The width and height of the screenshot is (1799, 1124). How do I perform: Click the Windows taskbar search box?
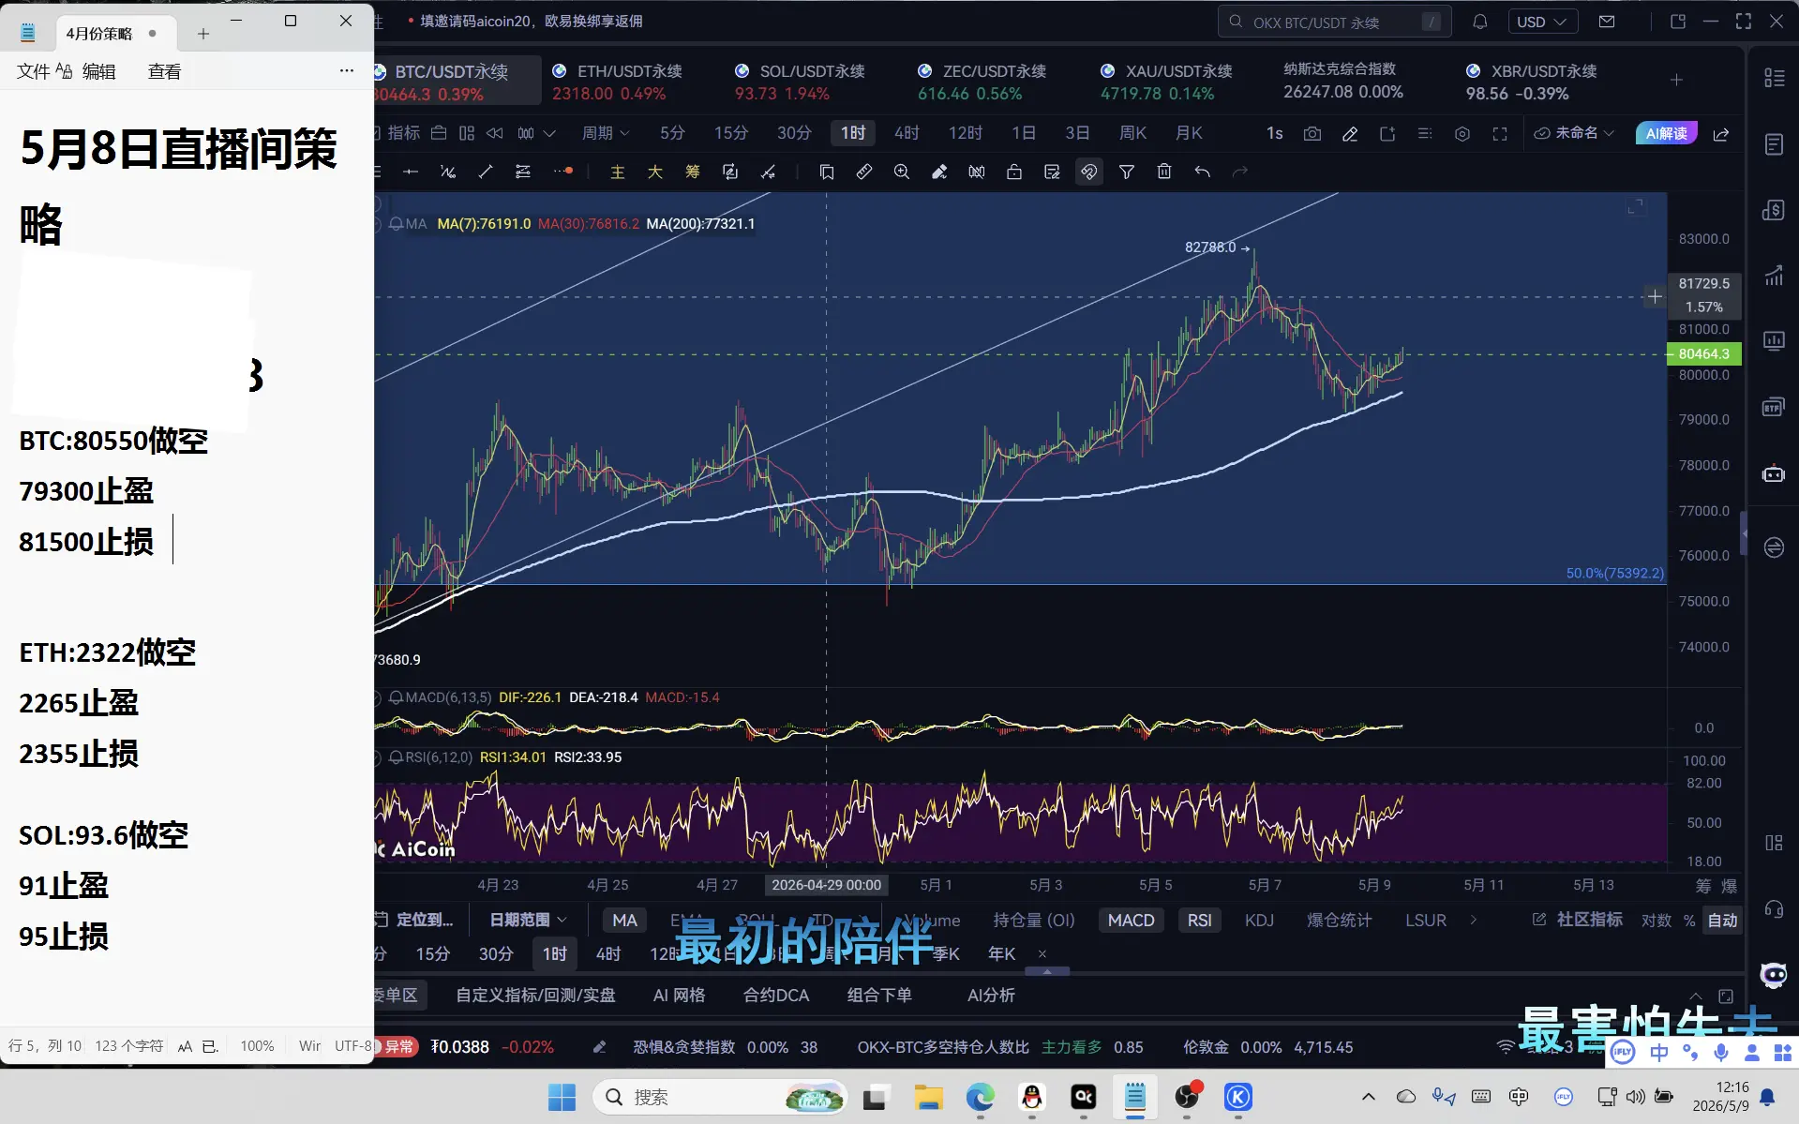[x=719, y=1097]
